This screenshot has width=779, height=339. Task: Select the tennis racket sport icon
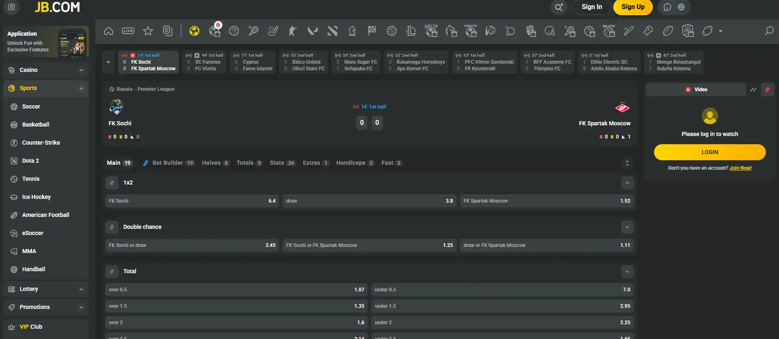(x=254, y=31)
